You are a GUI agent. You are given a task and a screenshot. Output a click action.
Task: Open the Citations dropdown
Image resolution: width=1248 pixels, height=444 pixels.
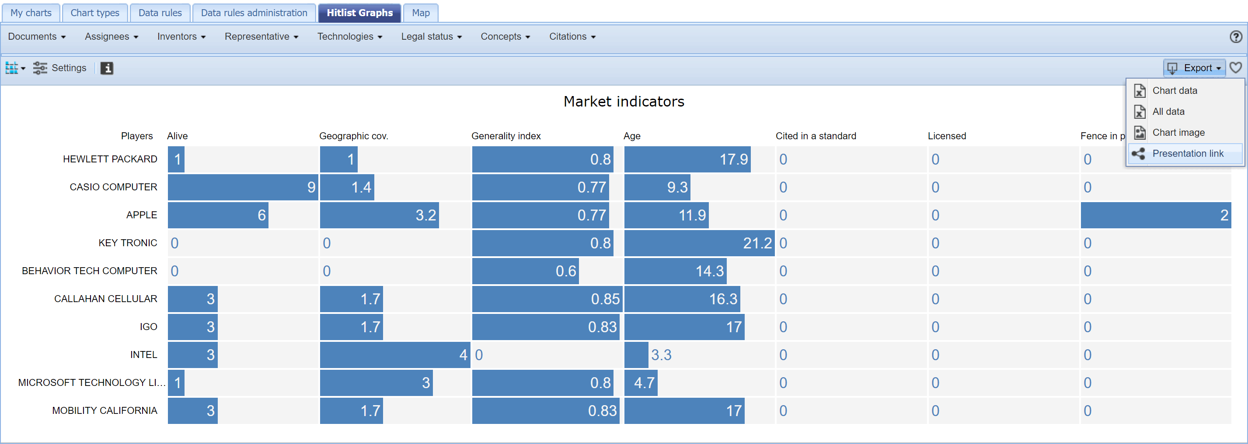572,37
